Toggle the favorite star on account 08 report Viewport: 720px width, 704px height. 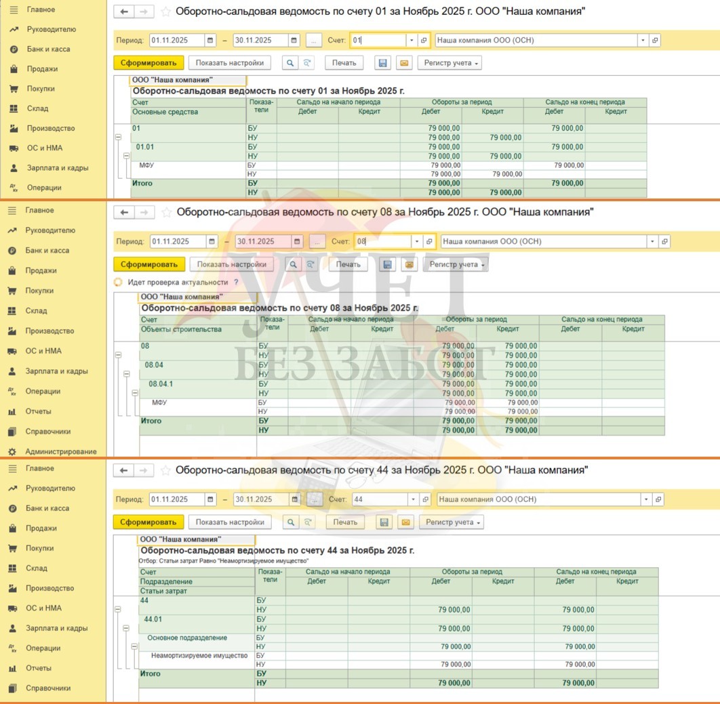[167, 213]
